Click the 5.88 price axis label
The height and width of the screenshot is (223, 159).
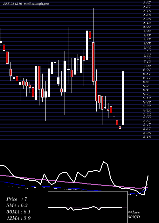[147, 110]
